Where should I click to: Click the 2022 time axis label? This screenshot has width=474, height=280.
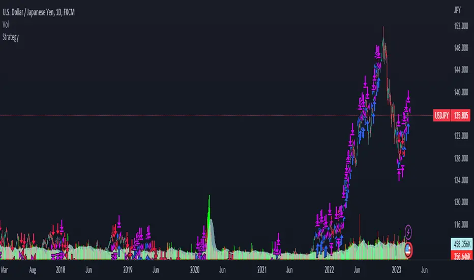(x=329, y=270)
